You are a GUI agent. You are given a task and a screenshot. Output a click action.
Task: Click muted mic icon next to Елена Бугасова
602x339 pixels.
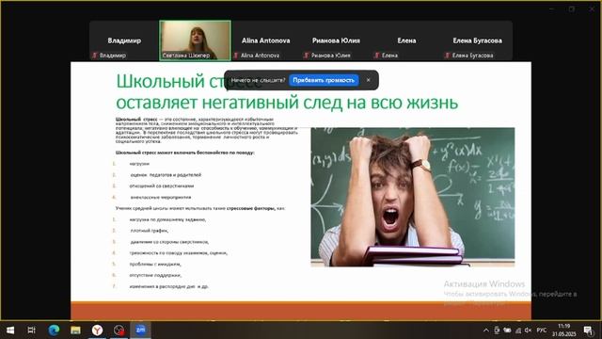[448, 56]
